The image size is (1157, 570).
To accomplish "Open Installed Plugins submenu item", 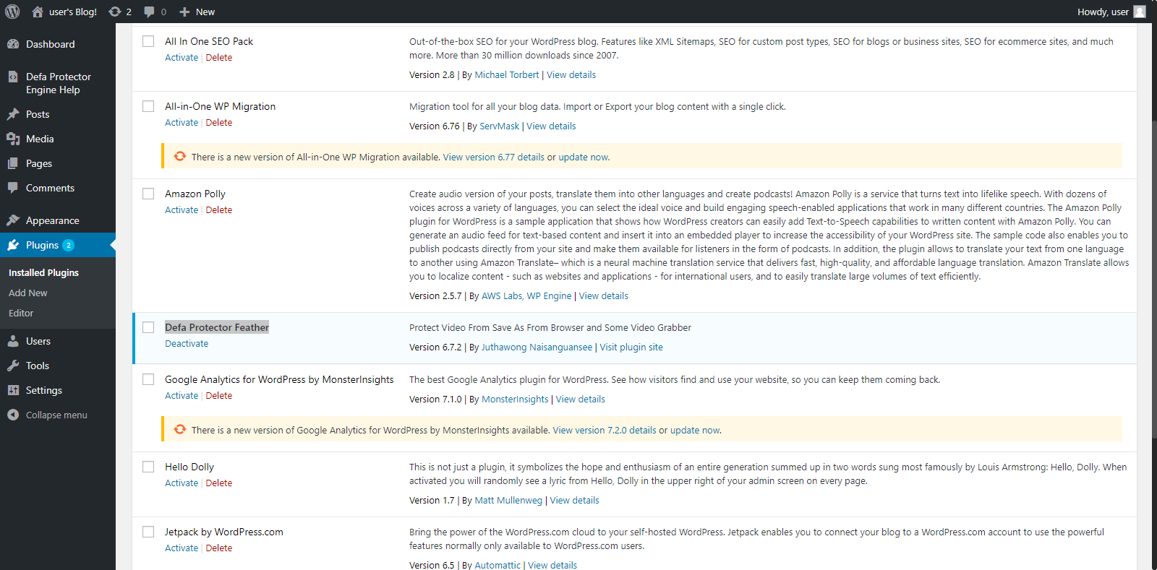I will pyautogui.click(x=43, y=272).
